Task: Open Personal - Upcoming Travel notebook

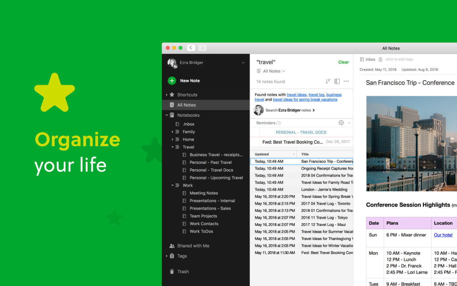Action: coord(216,178)
